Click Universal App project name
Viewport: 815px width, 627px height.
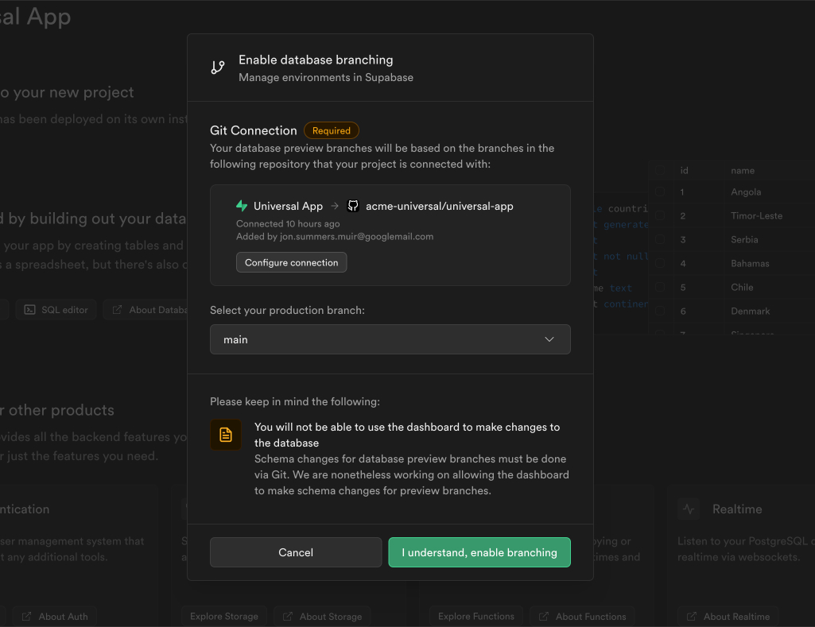coord(288,206)
